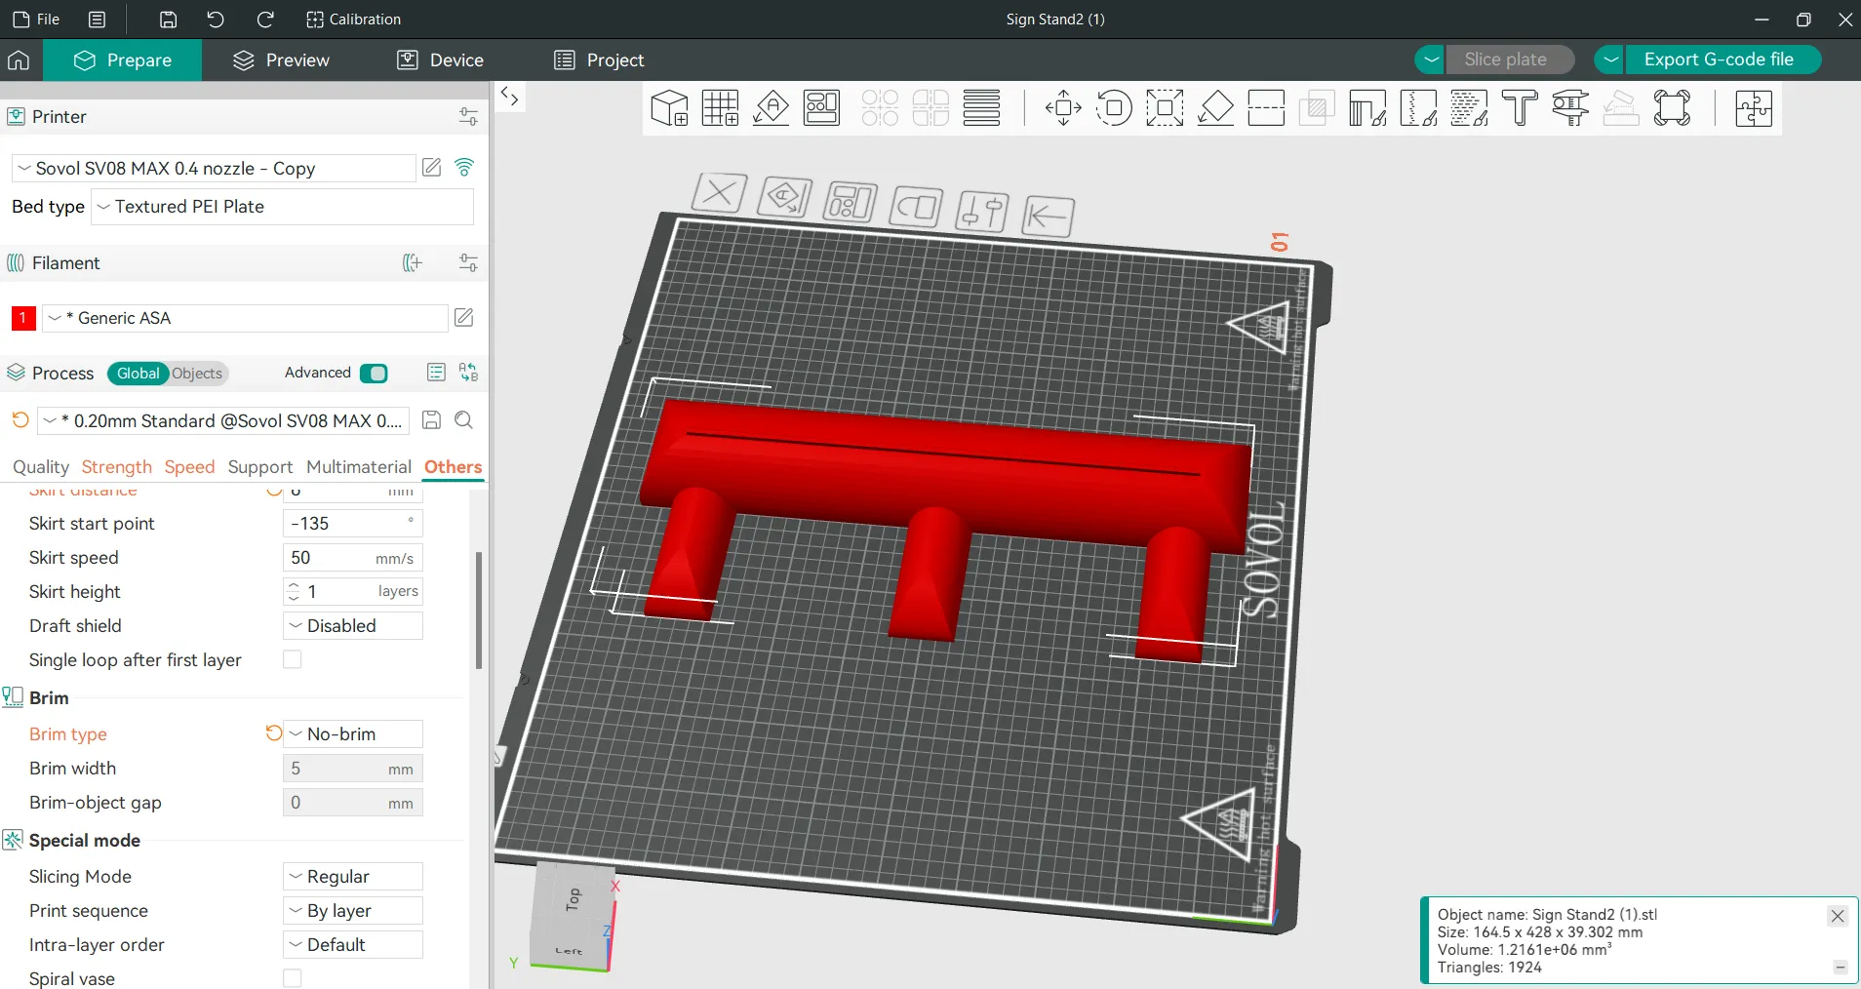Click the compare presets A/B icon
Screen dimensions: 1861x989
tap(469, 373)
